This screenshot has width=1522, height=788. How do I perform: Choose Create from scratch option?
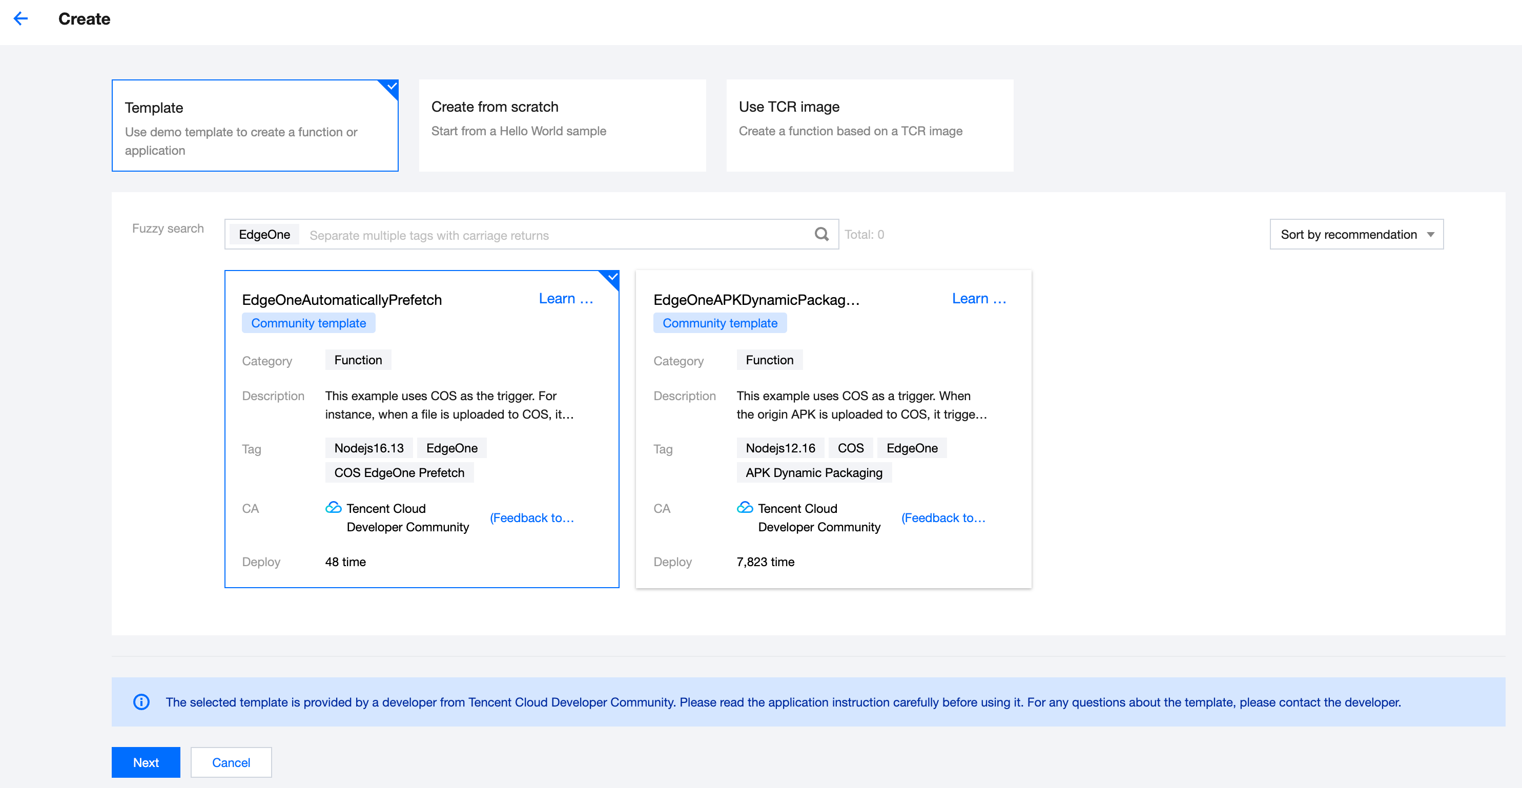(562, 126)
